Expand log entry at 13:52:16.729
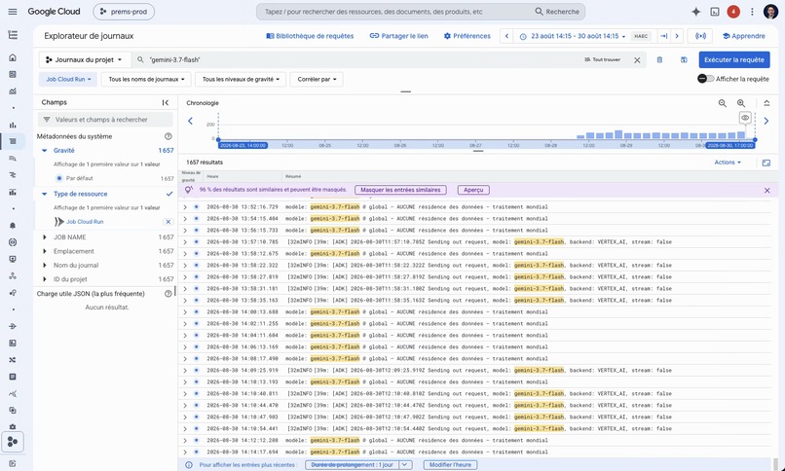This screenshot has width=785, height=471. tap(185, 207)
